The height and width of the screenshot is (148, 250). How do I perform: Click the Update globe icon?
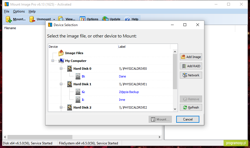coord(105,19)
